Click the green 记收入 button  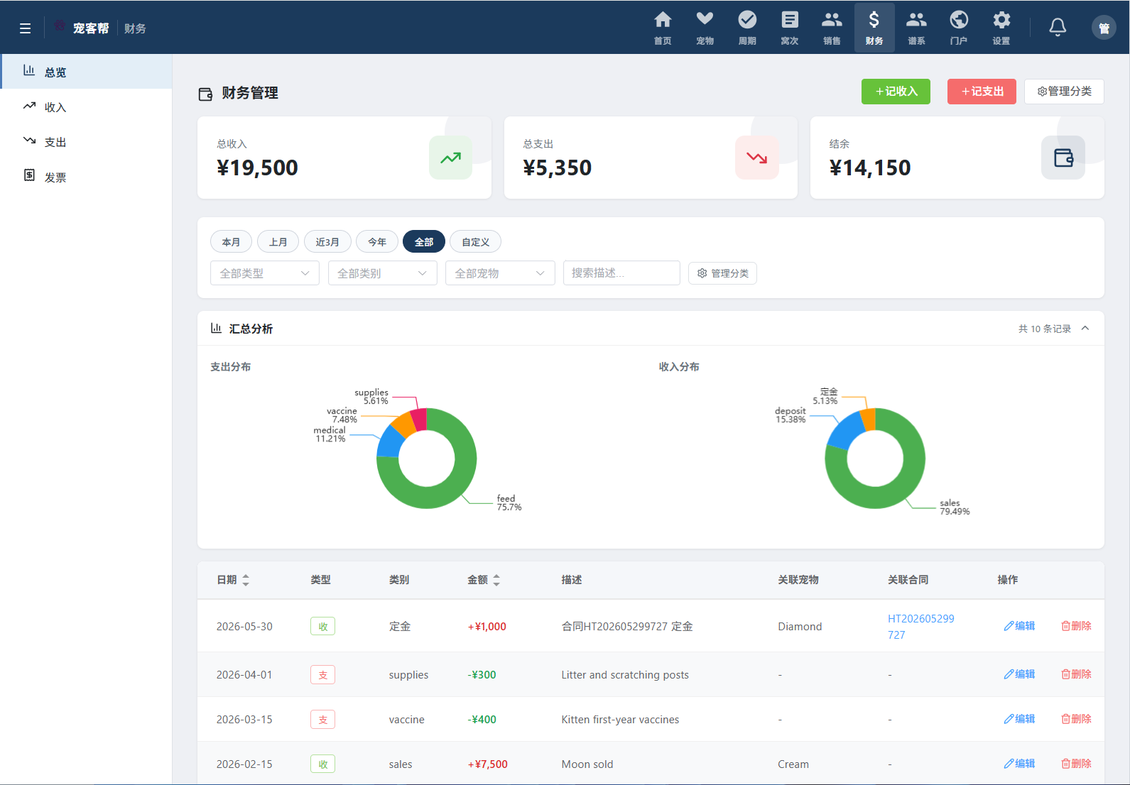click(896, 92)
